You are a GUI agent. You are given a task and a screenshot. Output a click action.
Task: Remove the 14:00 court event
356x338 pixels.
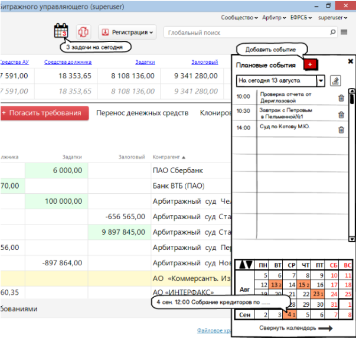tap(341, 129)
